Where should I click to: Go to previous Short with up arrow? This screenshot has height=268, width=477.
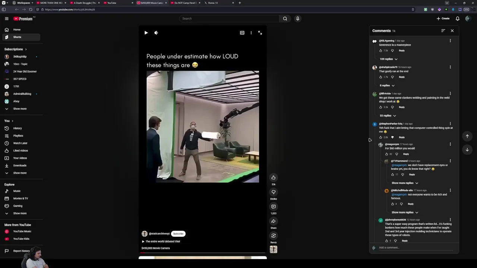pyautogui.click(x=467, y=136)
